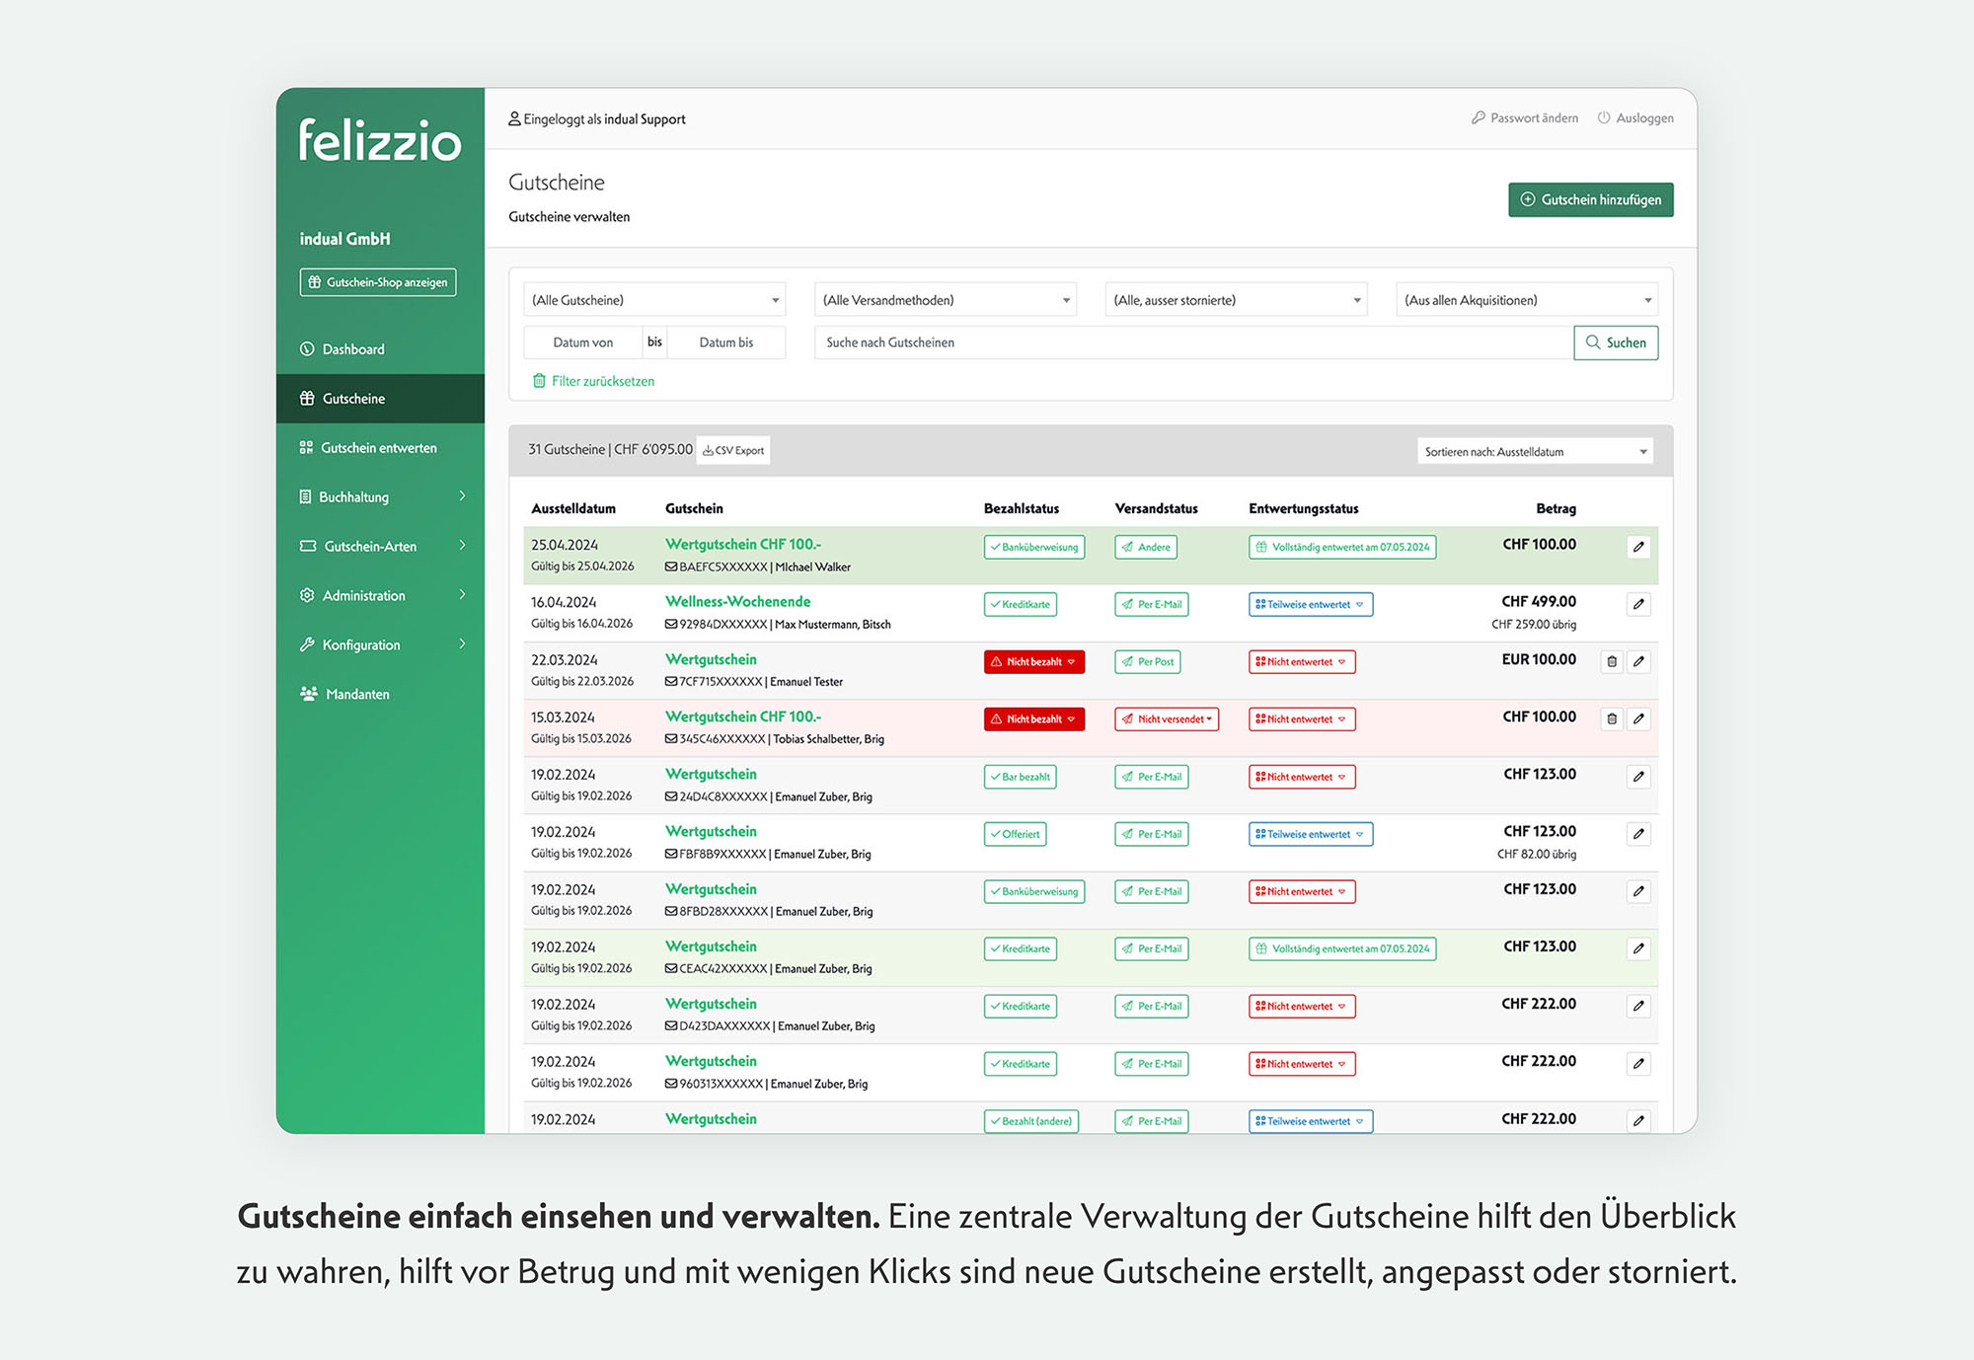Click the Filter zurücksetzen trash icon
Viewport: 1974px width, 1360px height.
click(x=539, y=381)
